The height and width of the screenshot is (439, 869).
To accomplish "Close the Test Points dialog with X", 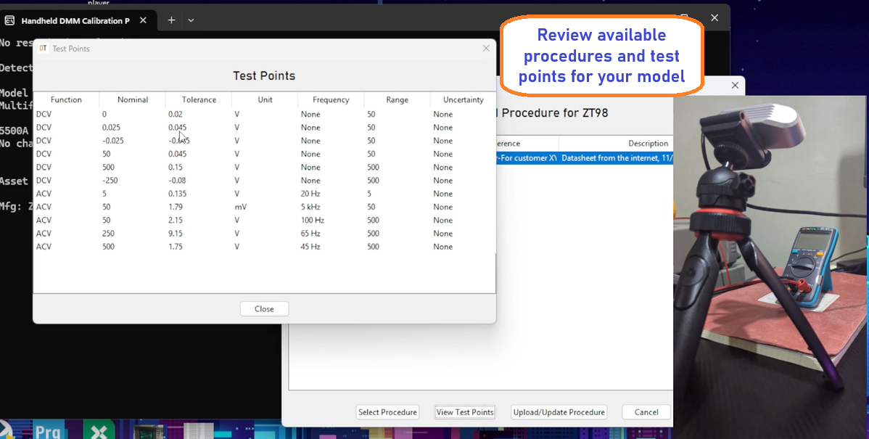I will pos(486,49).
